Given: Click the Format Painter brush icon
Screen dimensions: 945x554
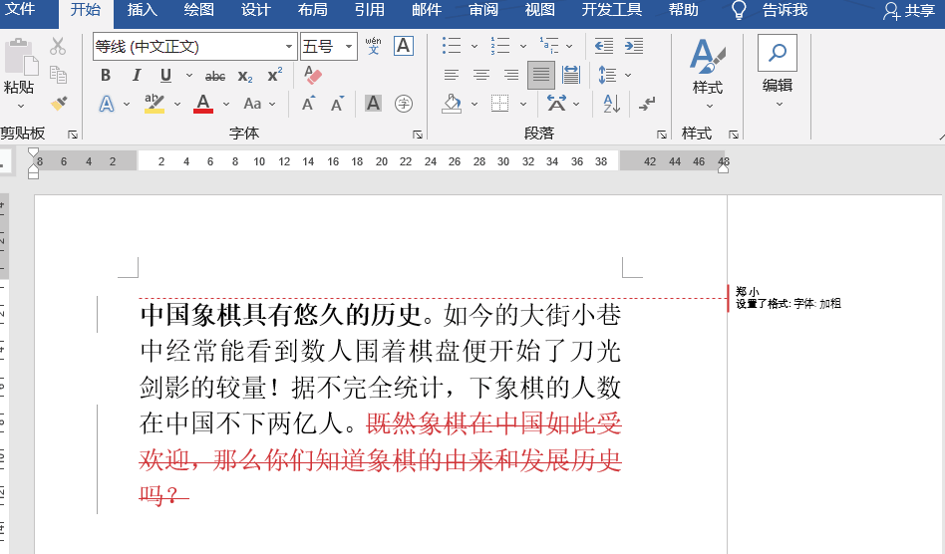Looking at the screenshot, I should 59,104.
